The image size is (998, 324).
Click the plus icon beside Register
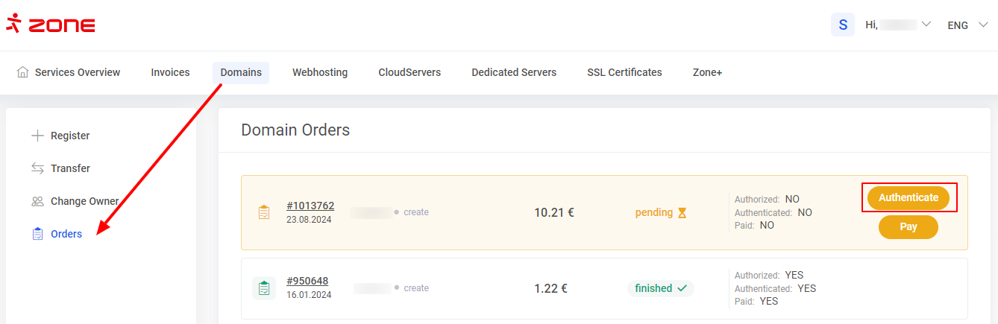[x=37, y=136]
